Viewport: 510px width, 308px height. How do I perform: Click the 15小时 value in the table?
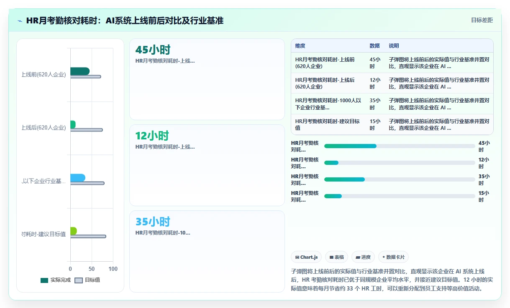pyautogui.click(x=375, y=124)
